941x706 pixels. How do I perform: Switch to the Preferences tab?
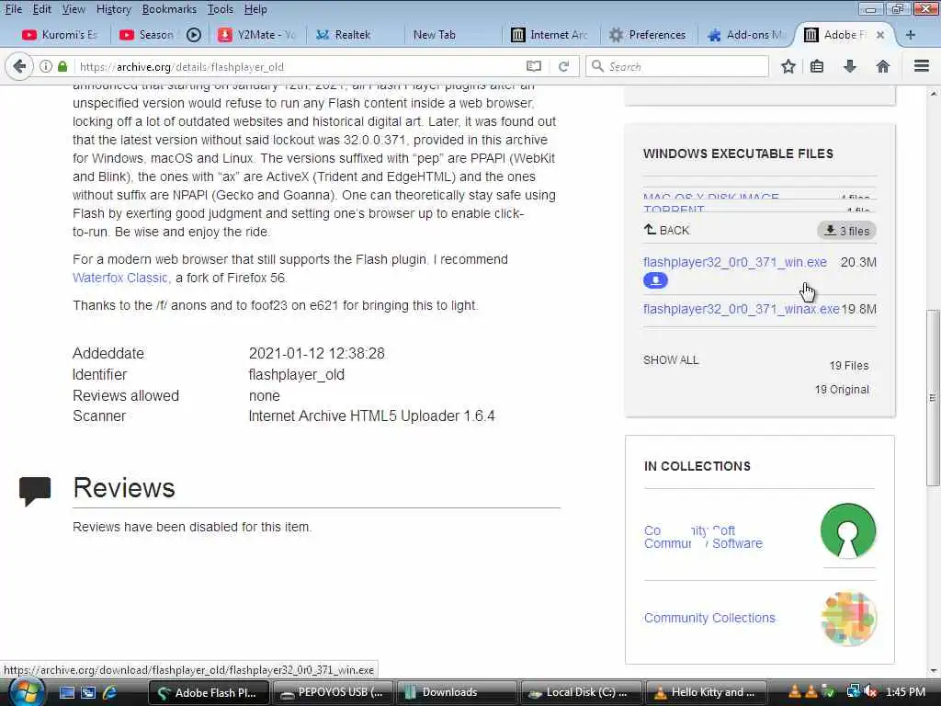(x=647, y=35)
